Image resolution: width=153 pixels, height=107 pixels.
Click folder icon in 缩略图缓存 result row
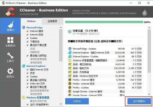(x=70, y=60)
